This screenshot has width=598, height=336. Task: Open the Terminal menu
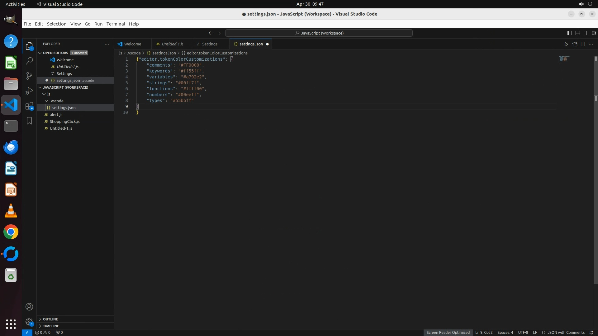click(x=116, y=24)
